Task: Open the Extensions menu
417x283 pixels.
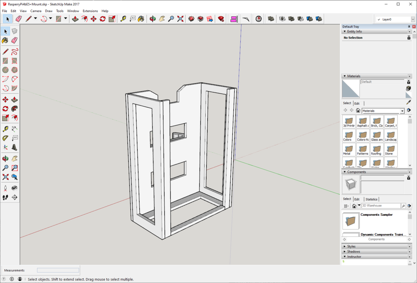Action: [90, 11]
